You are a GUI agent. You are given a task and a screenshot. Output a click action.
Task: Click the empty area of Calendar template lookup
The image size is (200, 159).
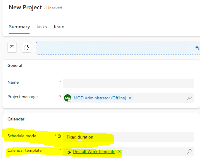153,151
